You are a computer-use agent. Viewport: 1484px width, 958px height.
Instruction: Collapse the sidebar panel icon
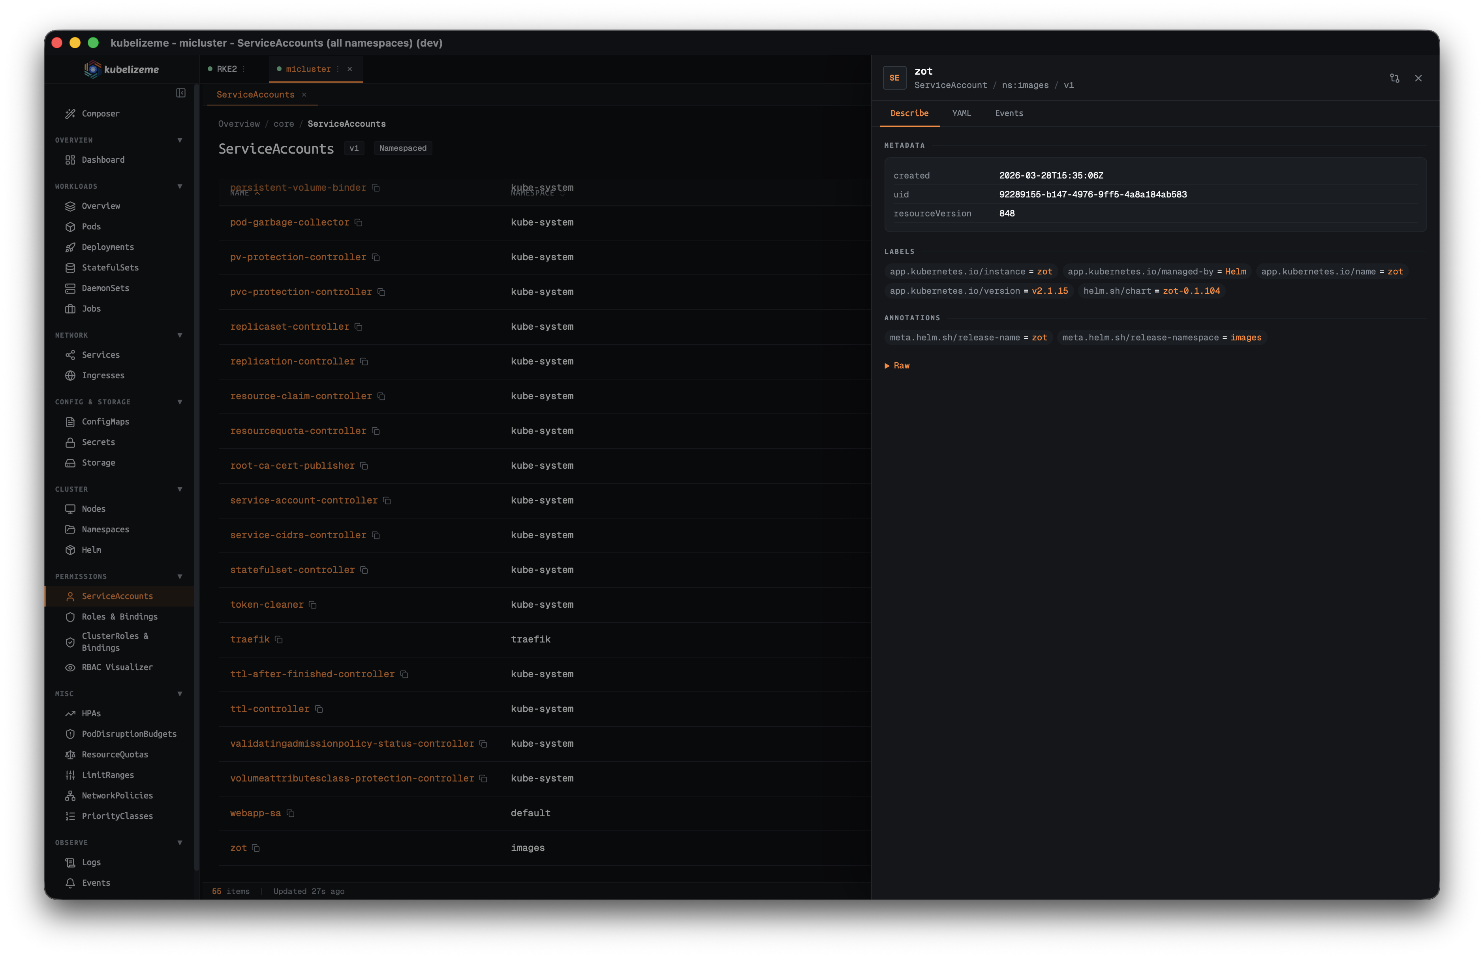pos(180,93)
